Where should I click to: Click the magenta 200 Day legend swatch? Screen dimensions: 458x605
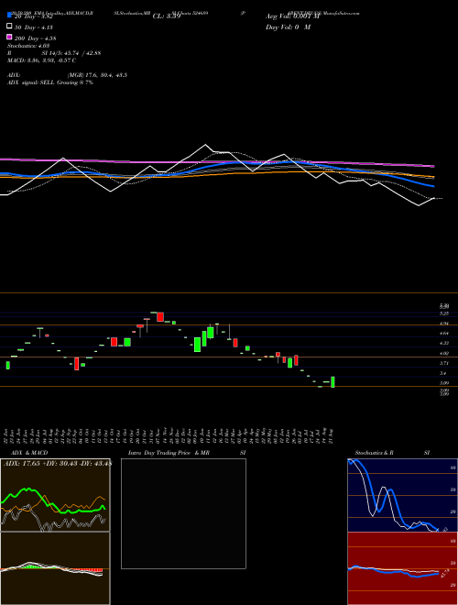click(10, 37)
